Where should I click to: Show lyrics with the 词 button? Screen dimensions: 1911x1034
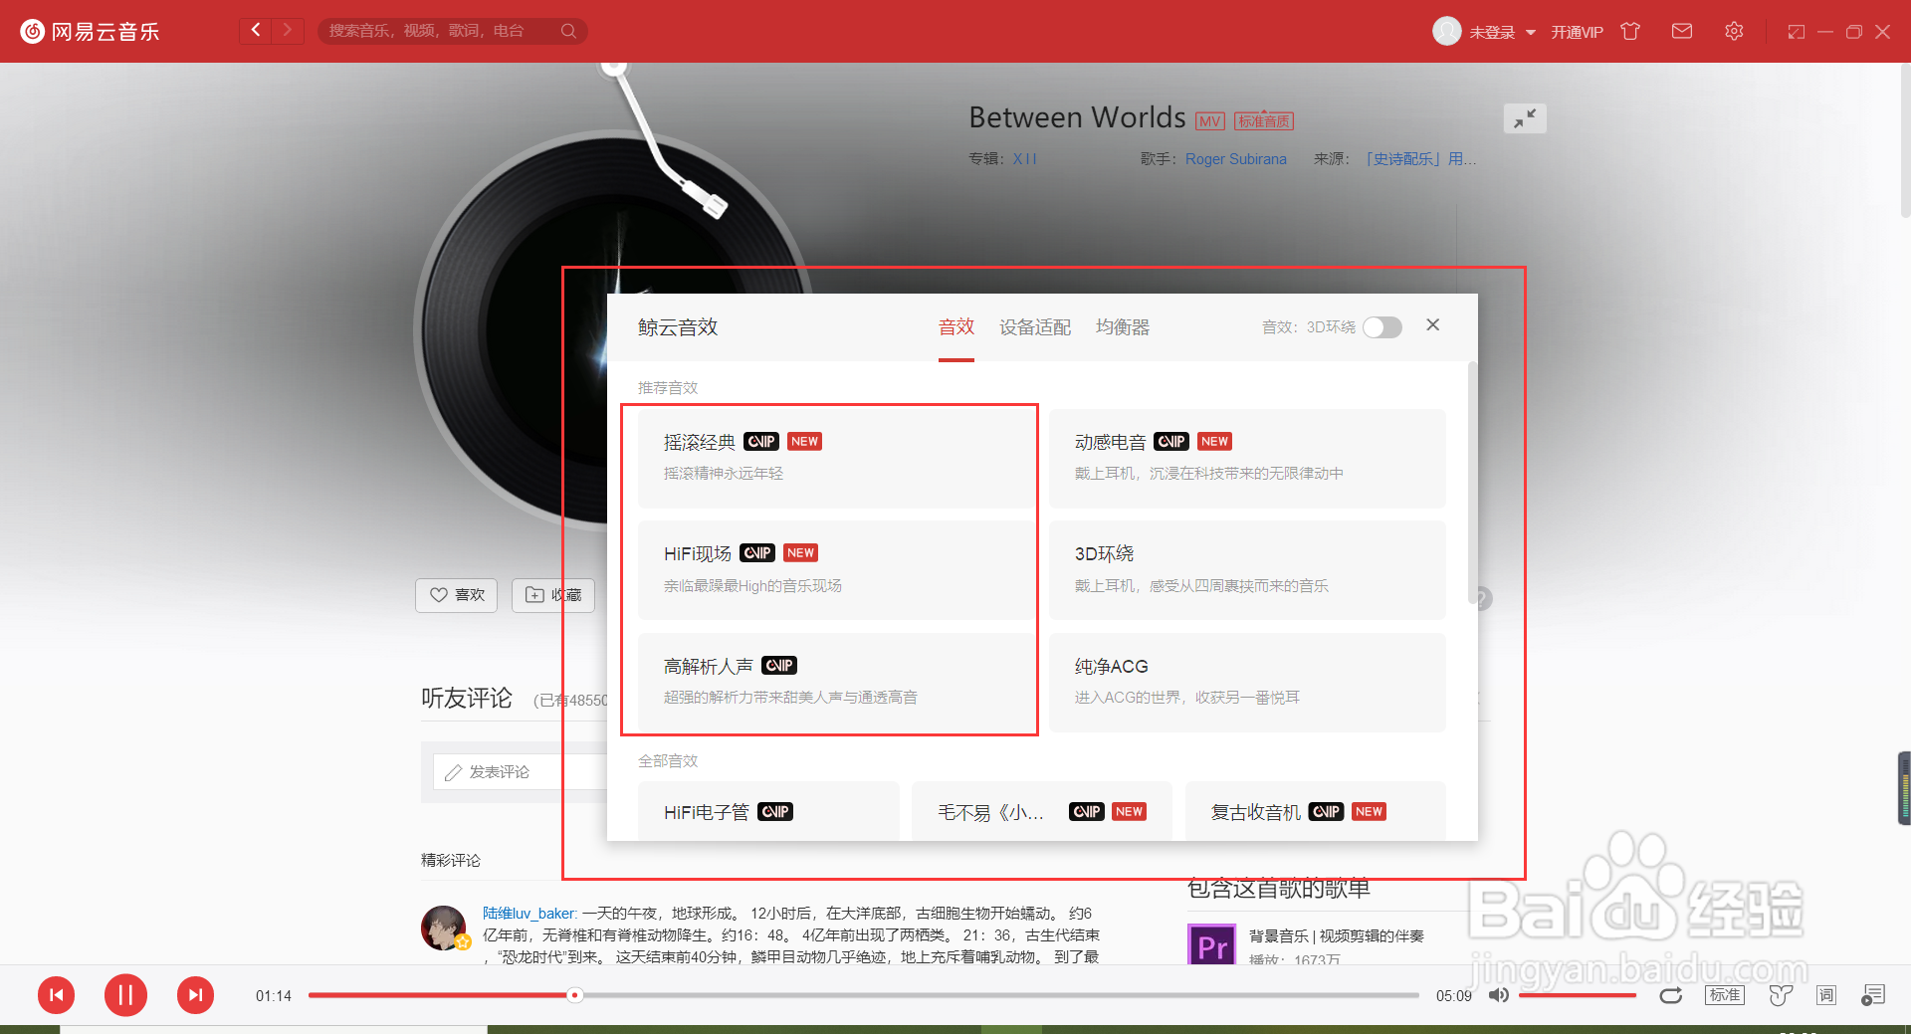1825,995
